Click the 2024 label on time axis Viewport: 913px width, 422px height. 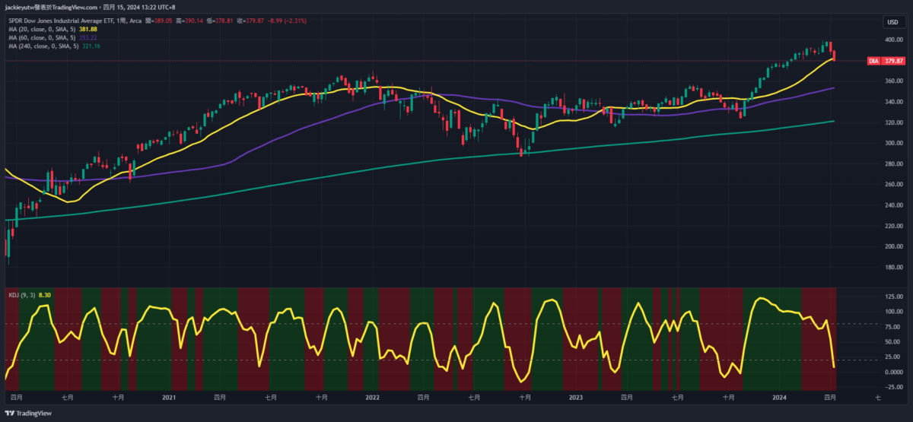coord(778,397)
